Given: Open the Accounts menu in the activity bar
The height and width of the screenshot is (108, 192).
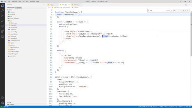Looking at the screenshot, I should [x=2, y=97].
